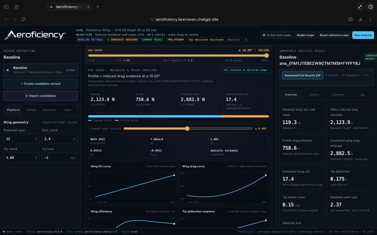Switch to the Log tab
The width and height of the screenshot is (377, 235).
(362, 95)
